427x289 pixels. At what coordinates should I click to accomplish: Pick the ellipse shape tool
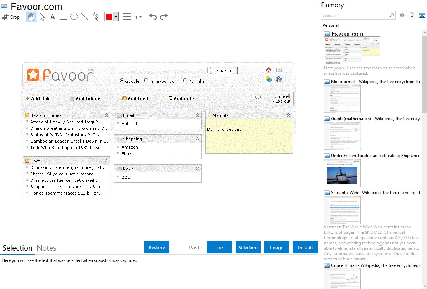click(x=74, y=17)
